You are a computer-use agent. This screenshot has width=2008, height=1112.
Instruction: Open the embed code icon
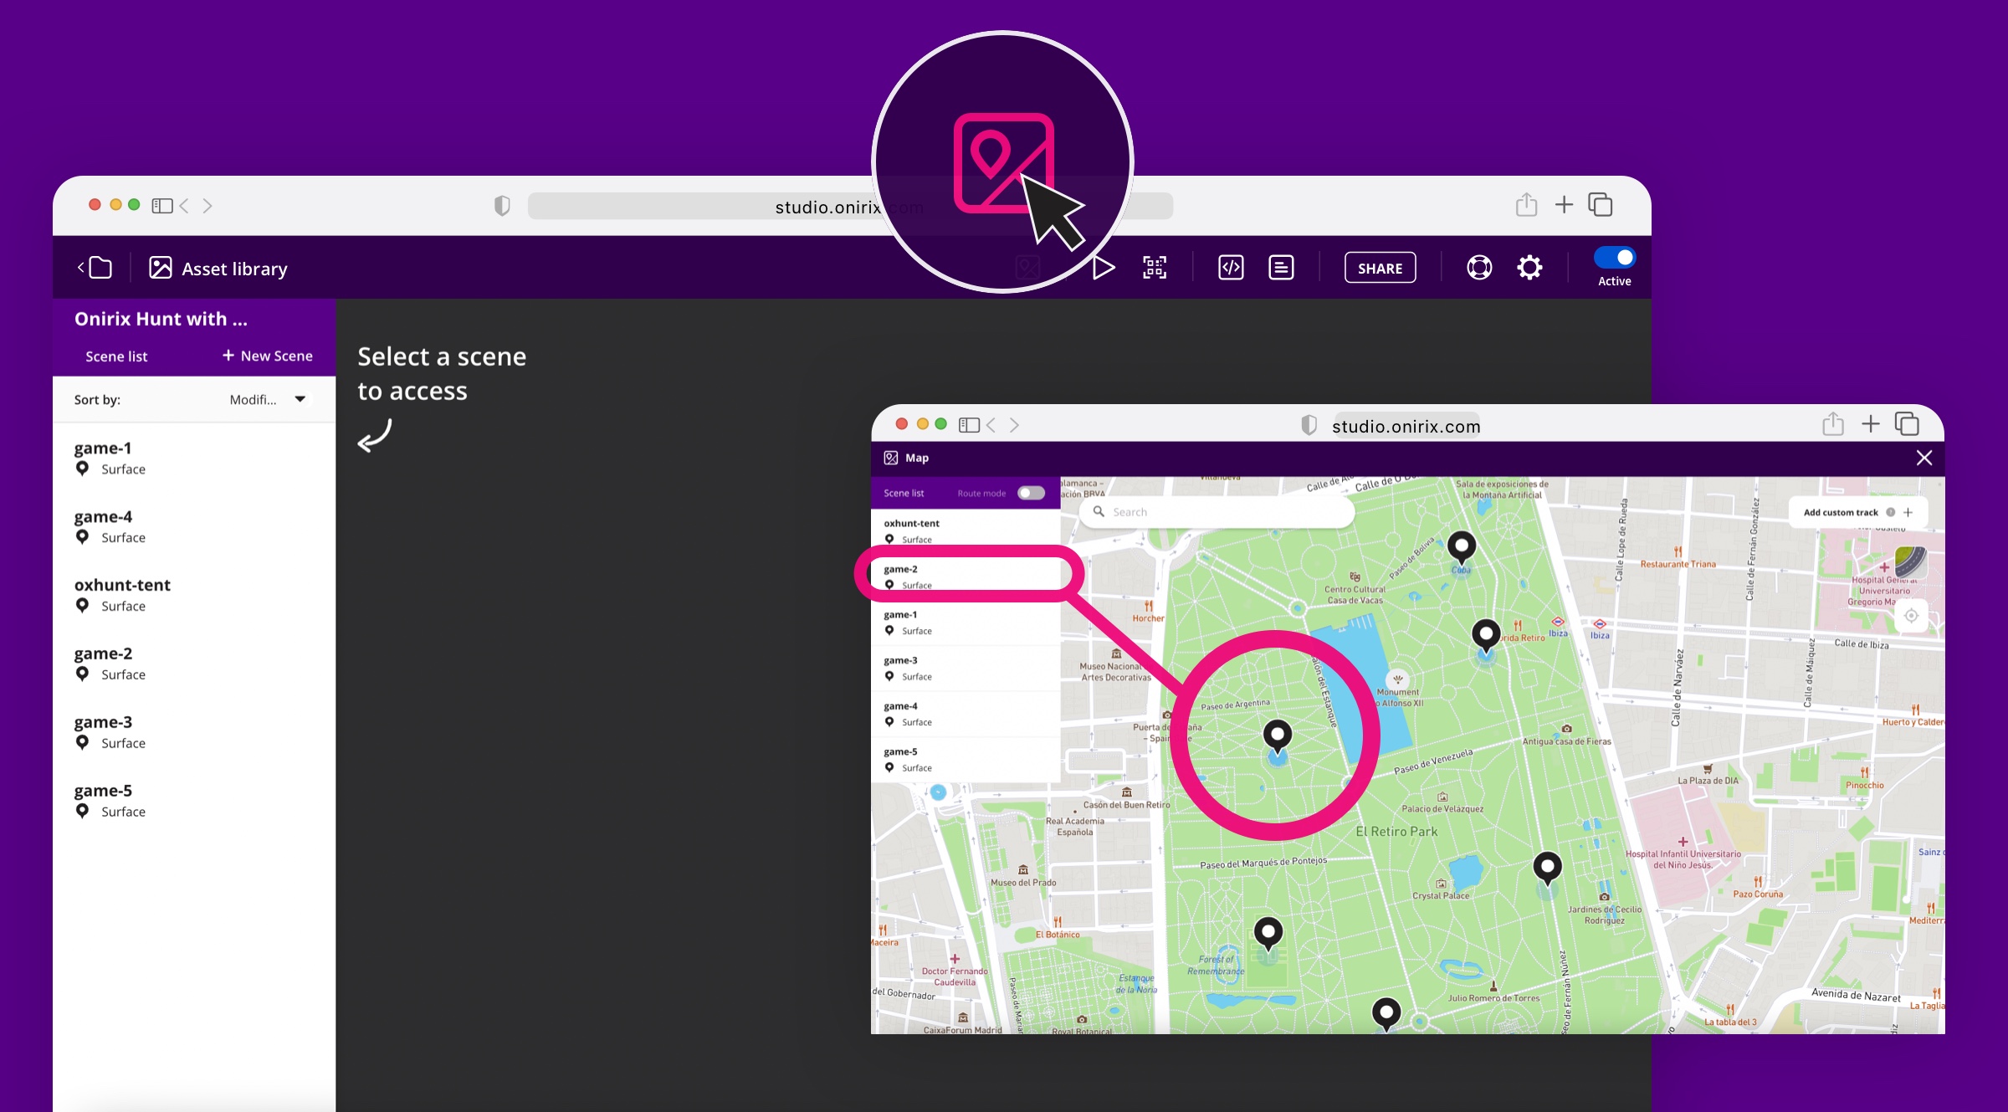point(1231,268)
